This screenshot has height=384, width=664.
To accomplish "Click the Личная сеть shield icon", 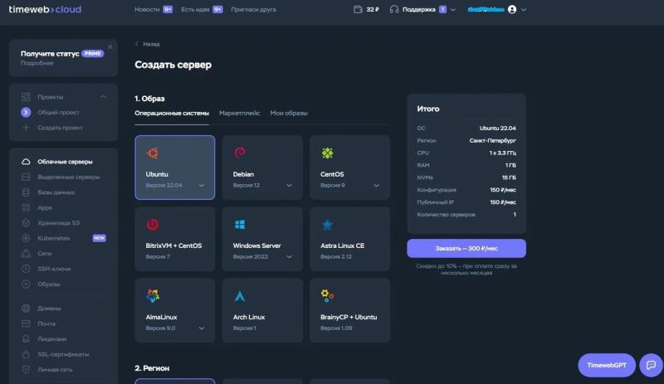I will click(26, 369).
